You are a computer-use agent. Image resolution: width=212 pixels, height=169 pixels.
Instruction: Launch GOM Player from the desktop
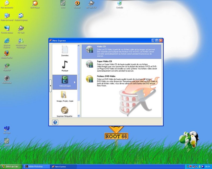click(35, 4)
